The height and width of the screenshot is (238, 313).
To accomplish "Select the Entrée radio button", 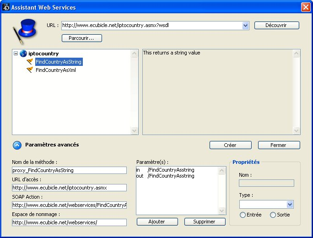I will pyautogui.click(x=243, y=215).
